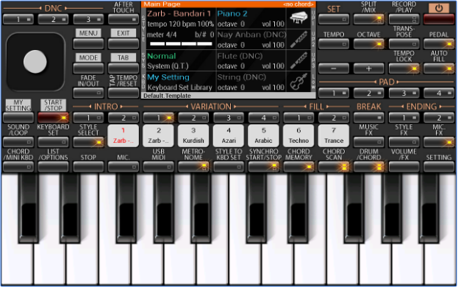Select DNC button 2

coord(53,20)
